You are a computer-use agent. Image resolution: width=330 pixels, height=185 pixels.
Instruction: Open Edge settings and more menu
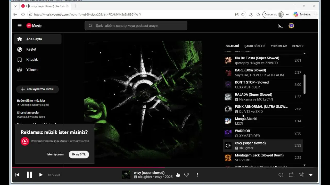click(288, 15)
